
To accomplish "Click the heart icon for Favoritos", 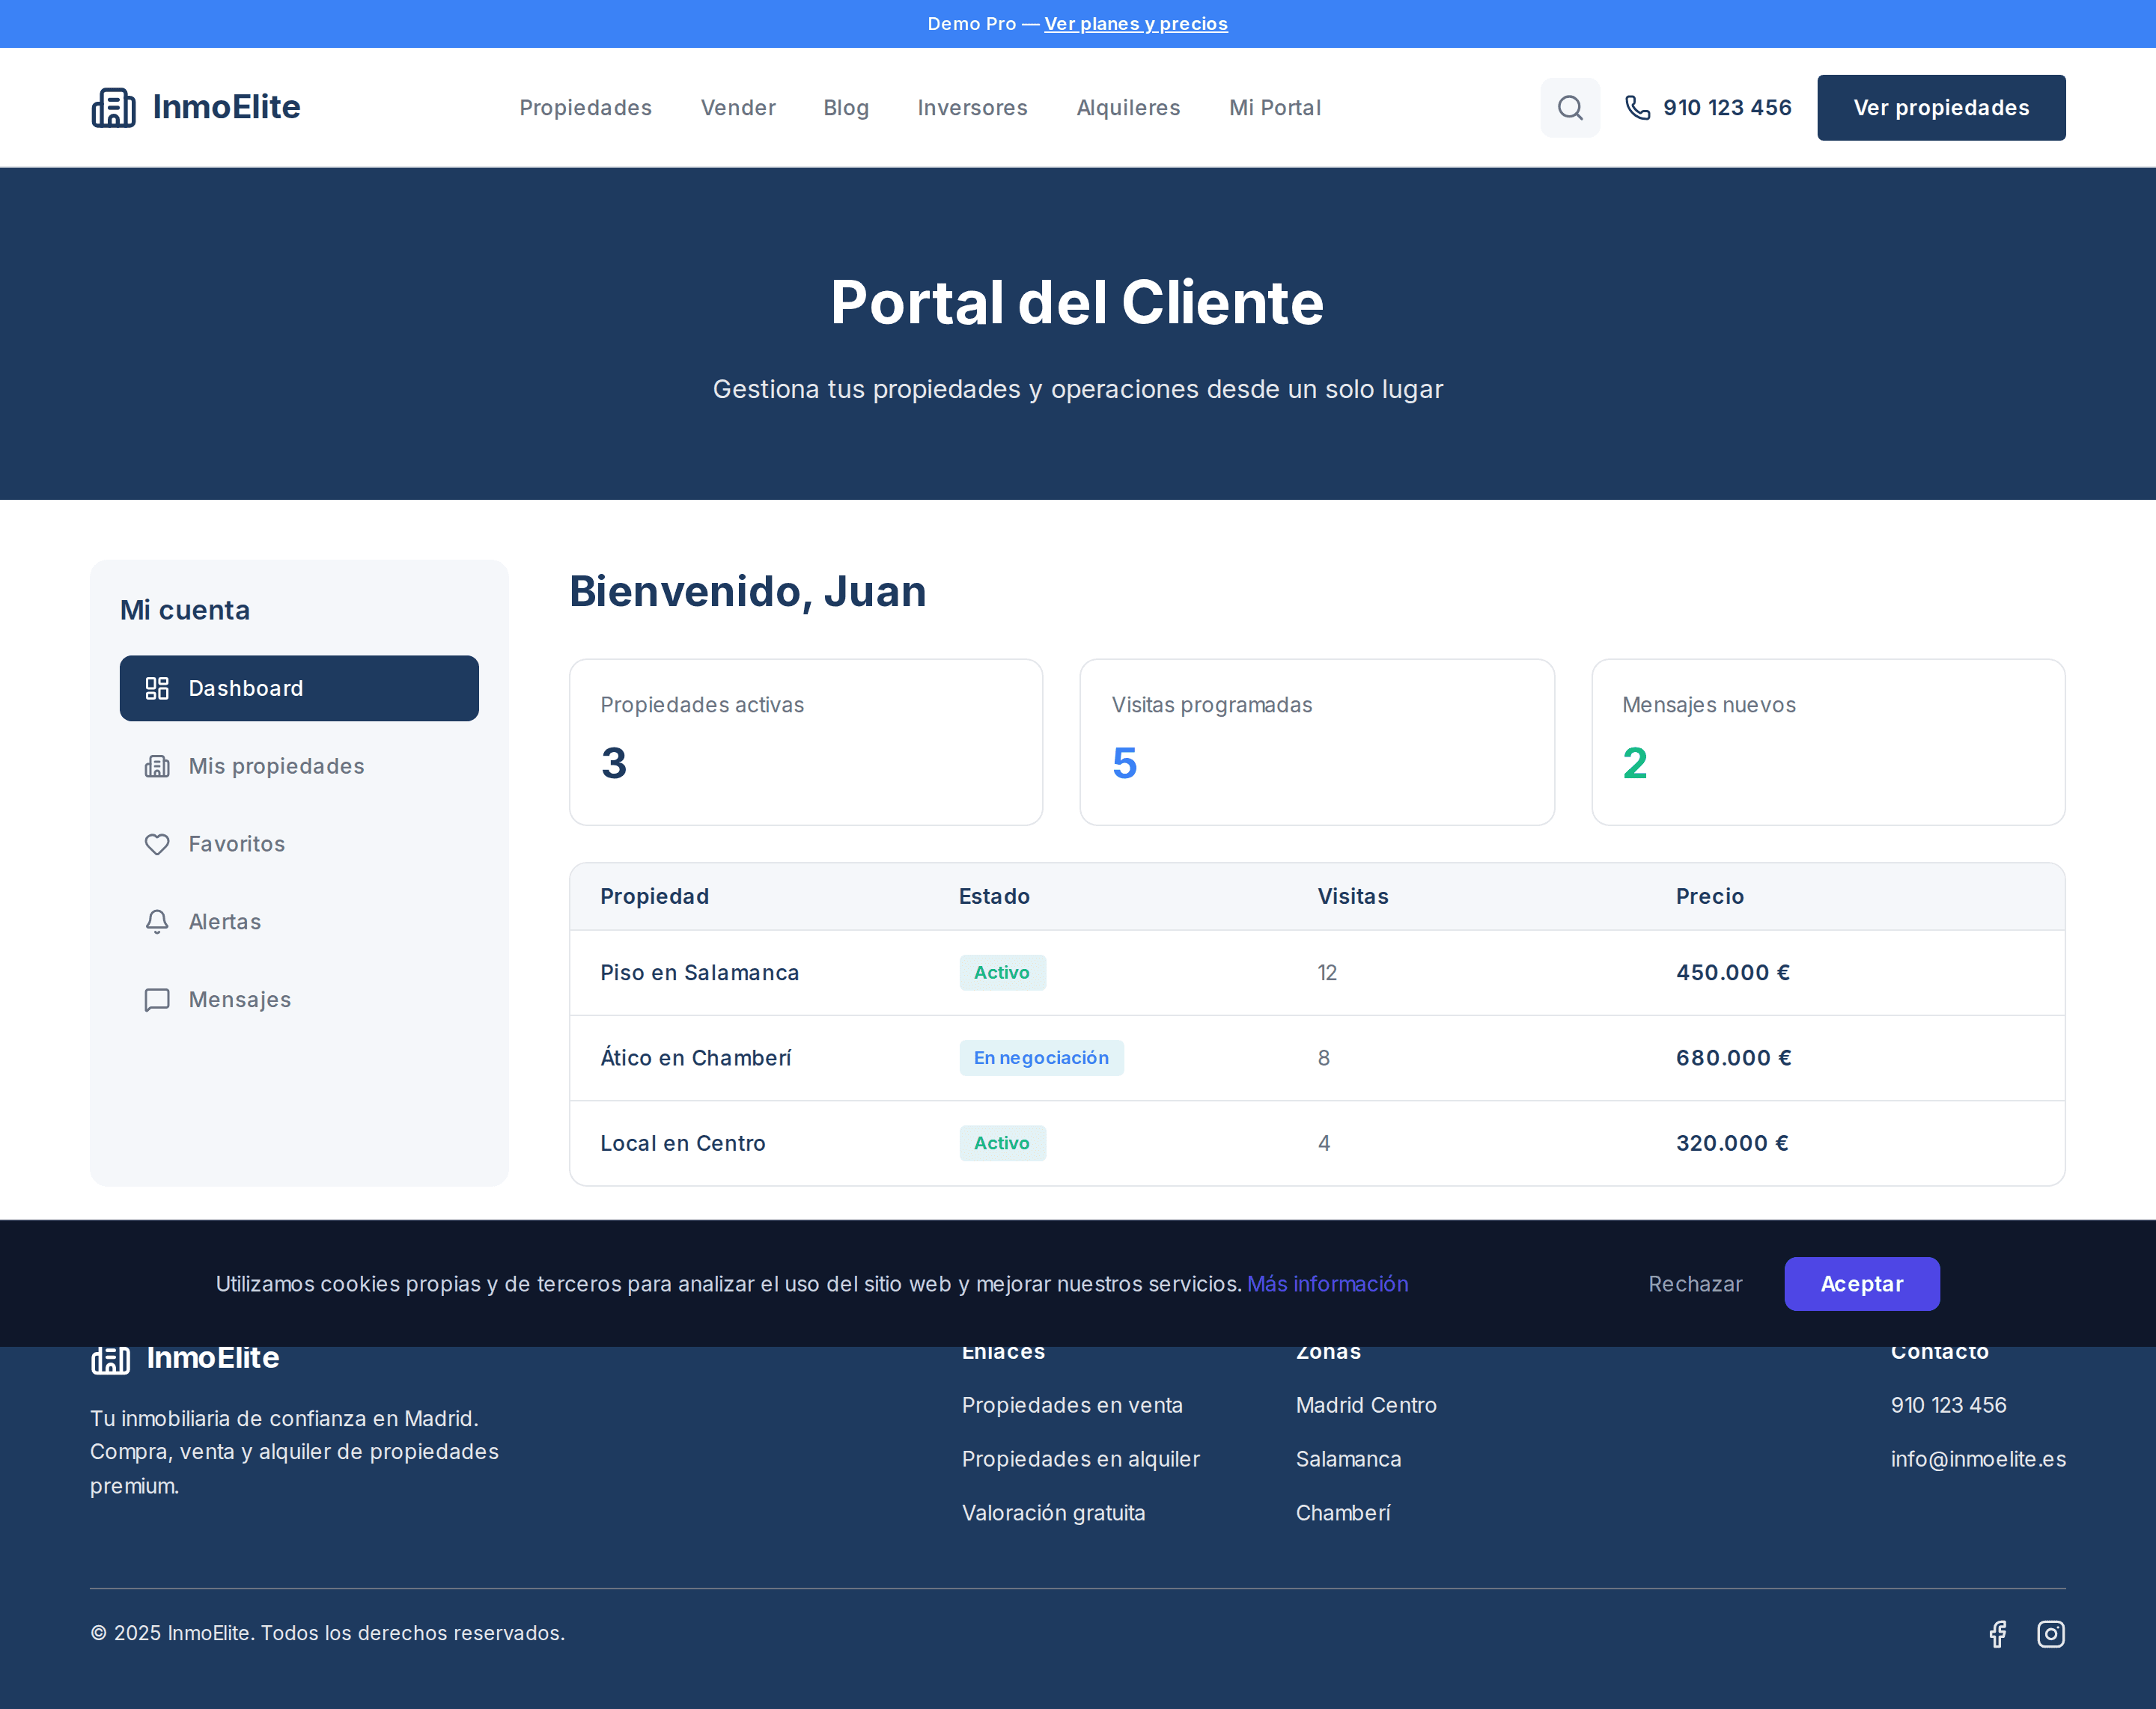I will (x=158, y=843).
